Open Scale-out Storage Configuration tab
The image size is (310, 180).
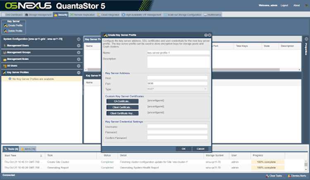click(x=182, y=14)
